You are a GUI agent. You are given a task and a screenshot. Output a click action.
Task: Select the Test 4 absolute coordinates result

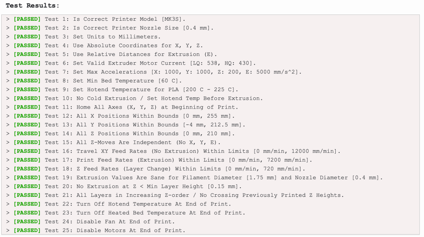[x=124, y=46]
